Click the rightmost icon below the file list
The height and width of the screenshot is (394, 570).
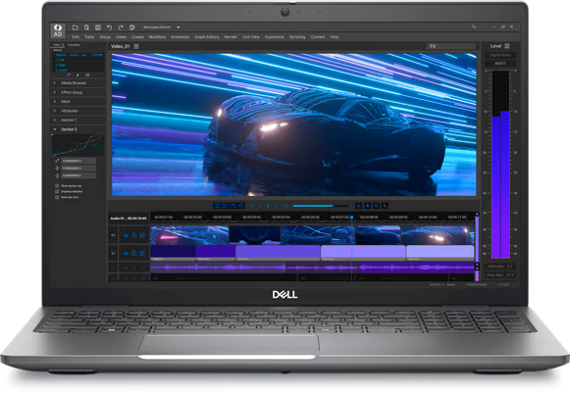click(x=87, y=74)
